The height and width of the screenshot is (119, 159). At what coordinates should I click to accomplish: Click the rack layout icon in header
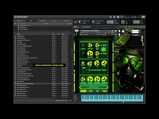tap(118, 17)
